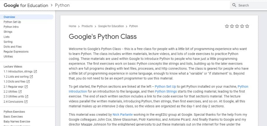Open lecture video 1.2 Lists and sorting

(16, 76)
